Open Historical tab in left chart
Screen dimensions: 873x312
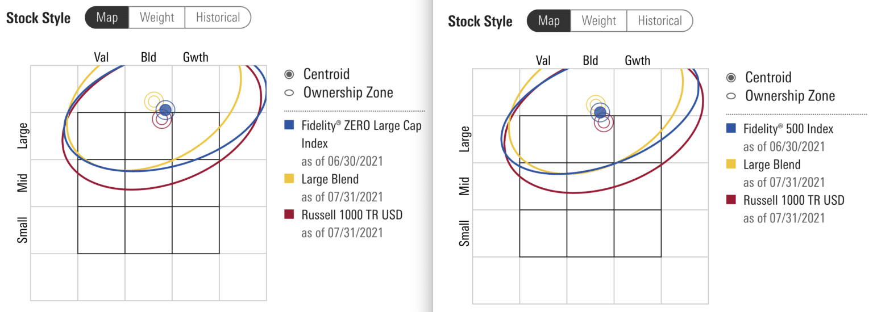[x=218, y=18]
